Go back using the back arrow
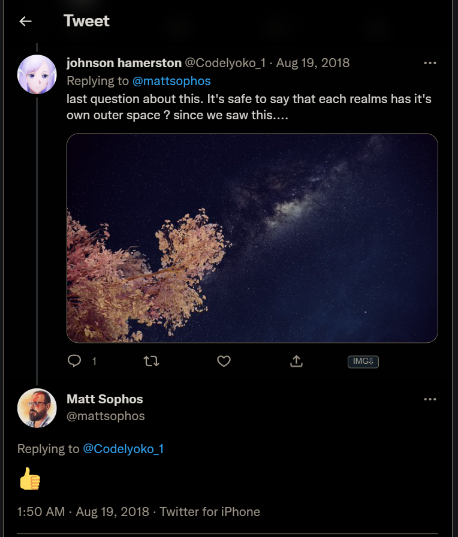 25,22
